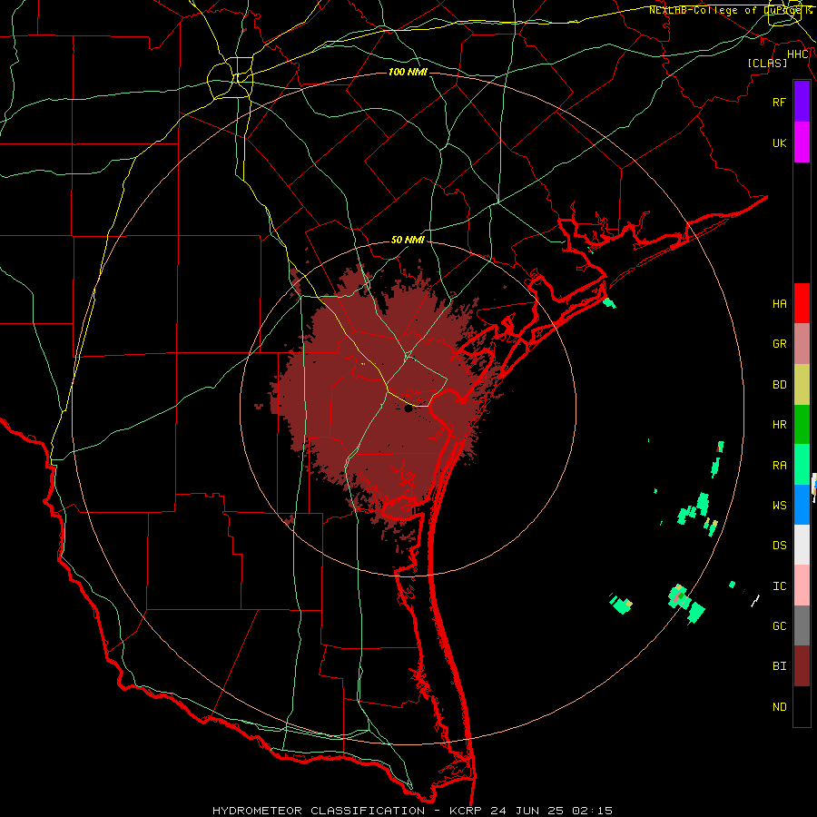
Task: Click the WS legend label
Action: pos(779,505)
